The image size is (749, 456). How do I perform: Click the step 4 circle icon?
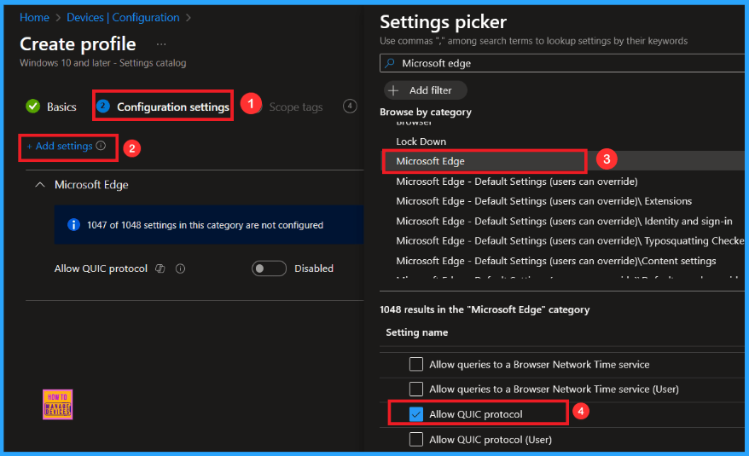(x=350, y=106)
